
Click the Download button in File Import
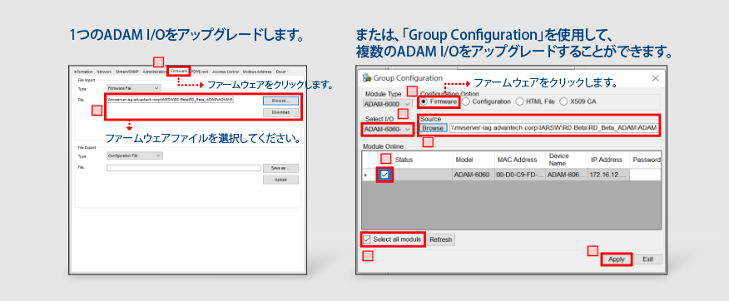point(280,112)
